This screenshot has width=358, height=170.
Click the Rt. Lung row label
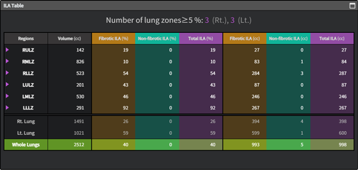click(x=26, y=121)
